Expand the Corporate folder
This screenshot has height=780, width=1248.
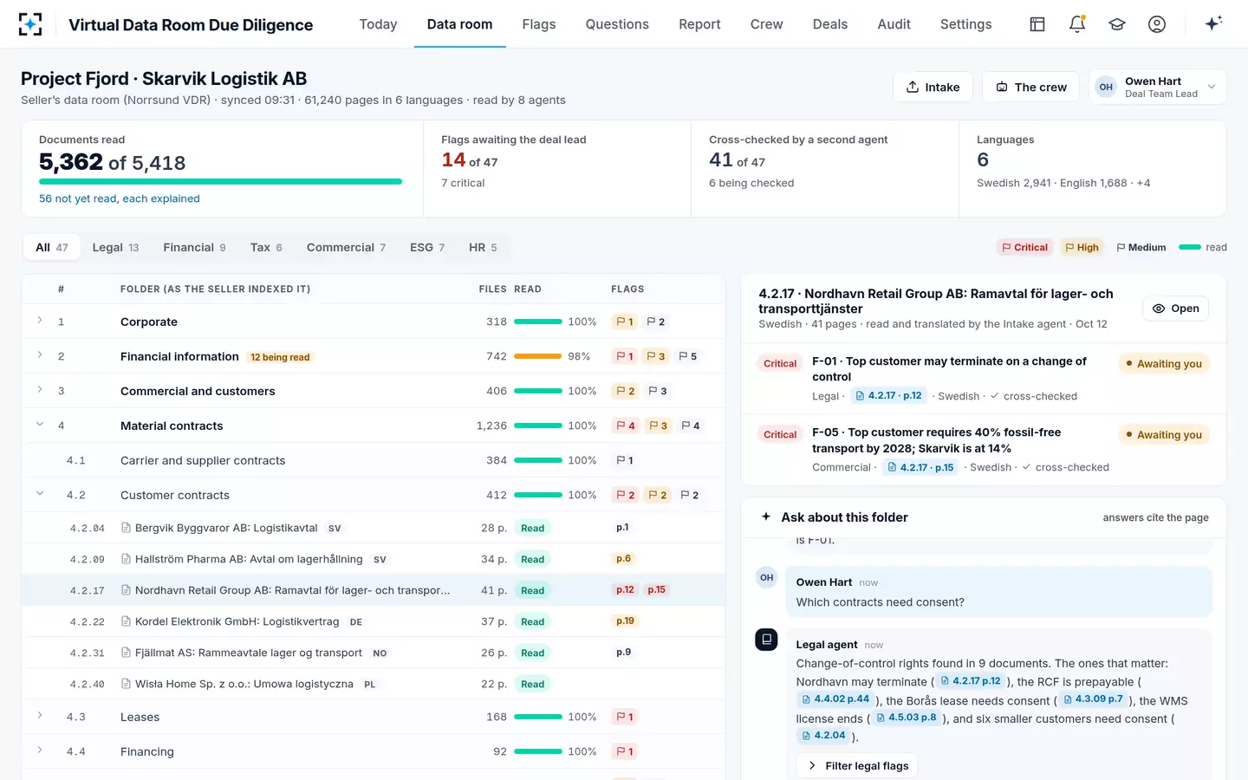coord(40,321)
